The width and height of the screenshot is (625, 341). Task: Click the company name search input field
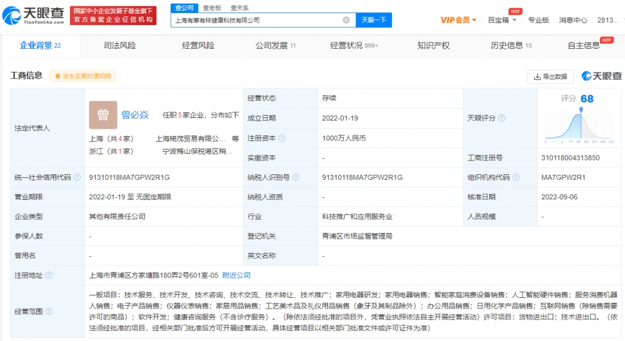pyautogui.click(x=256, y=20)
